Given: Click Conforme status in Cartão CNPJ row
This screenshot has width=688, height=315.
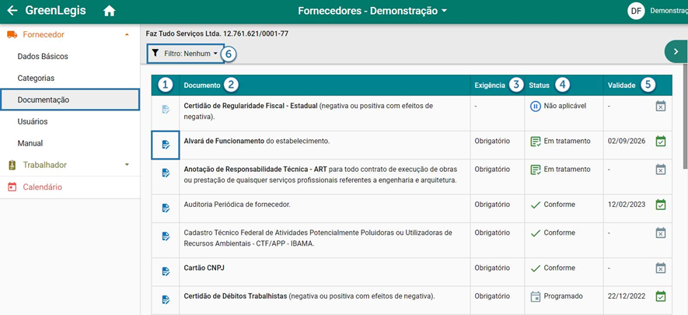Looking at the screenshot, I should [x=559, y=268].
